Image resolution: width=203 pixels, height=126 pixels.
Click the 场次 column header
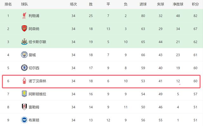click(x=73, y=4)
